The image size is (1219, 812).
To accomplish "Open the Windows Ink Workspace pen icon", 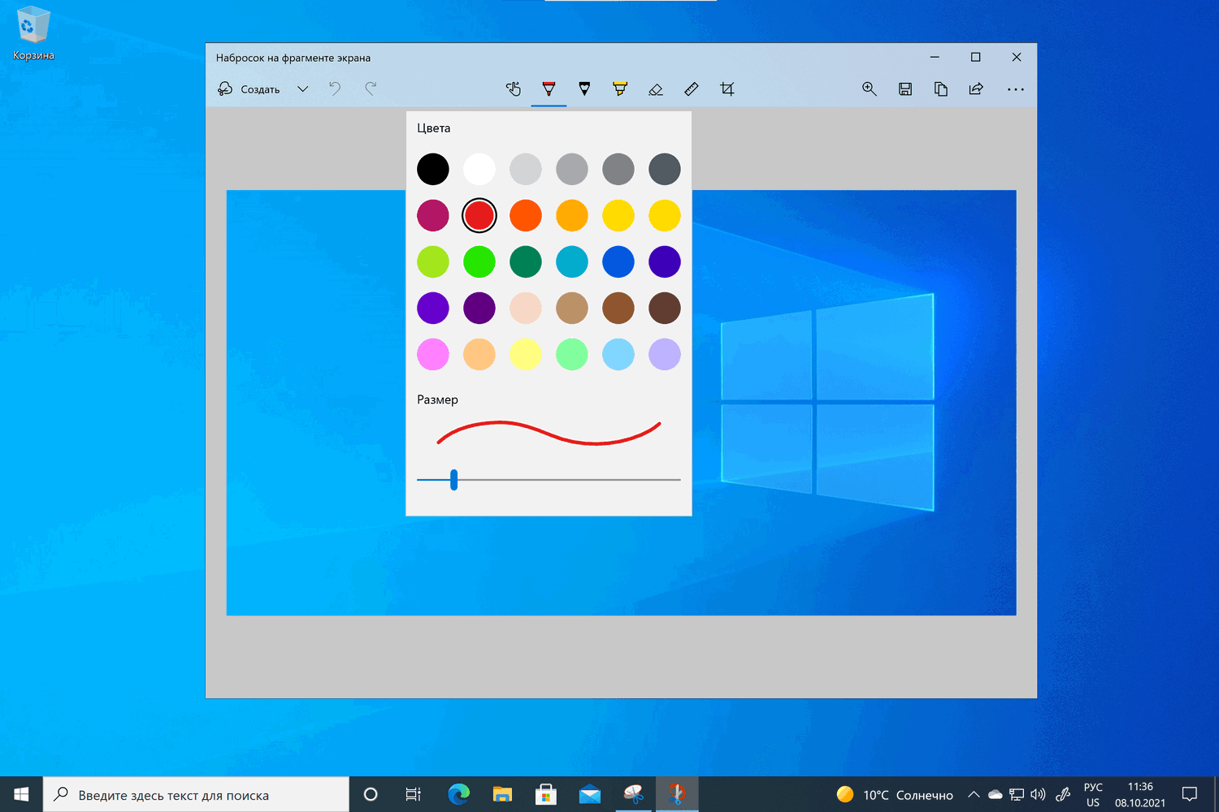I will 1063,794.
